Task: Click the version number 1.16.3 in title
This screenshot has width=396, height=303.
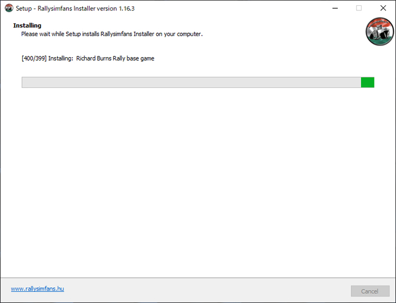Action: point(127,8)
